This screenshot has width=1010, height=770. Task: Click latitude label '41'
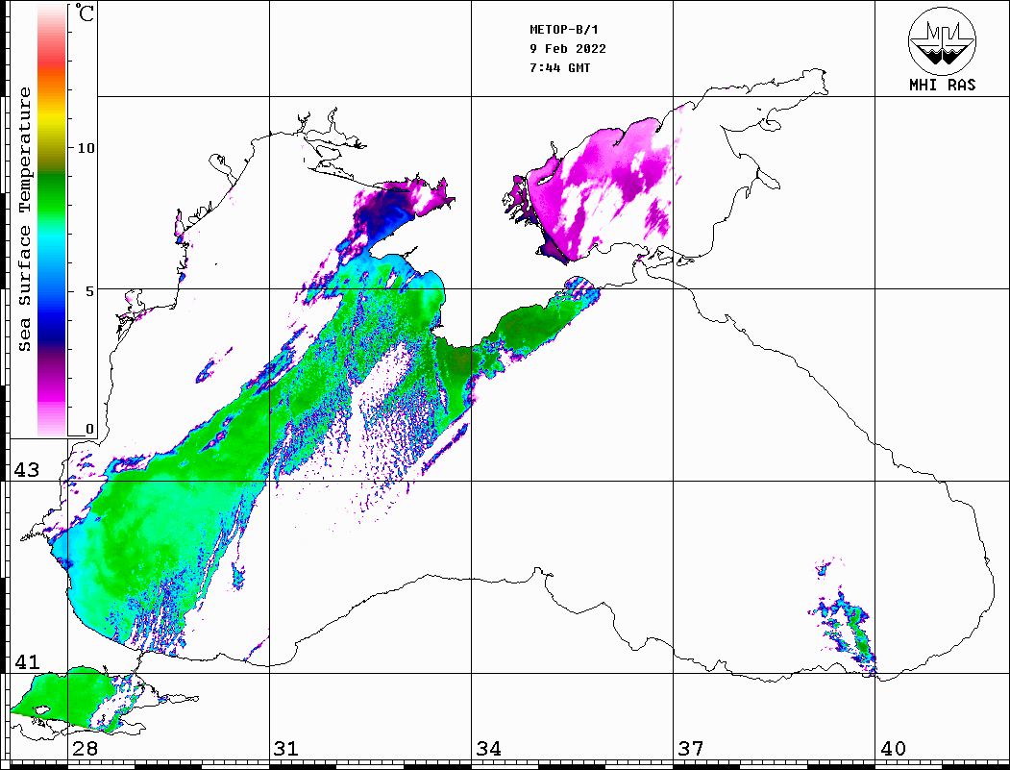26,662
